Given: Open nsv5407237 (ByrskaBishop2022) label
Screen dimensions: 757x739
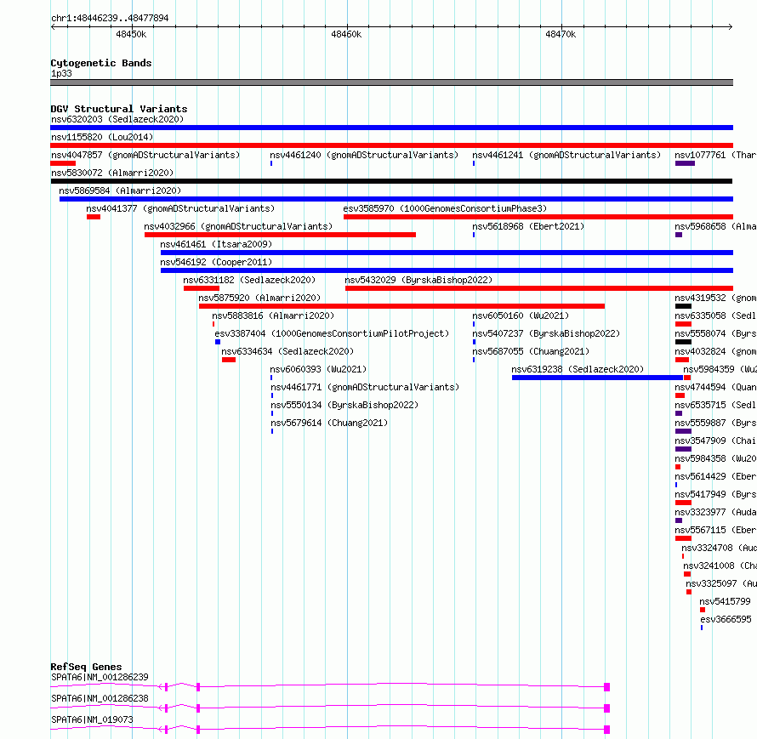Looking at the screenshot, I should pyautogui.click(x=546, y=333).
